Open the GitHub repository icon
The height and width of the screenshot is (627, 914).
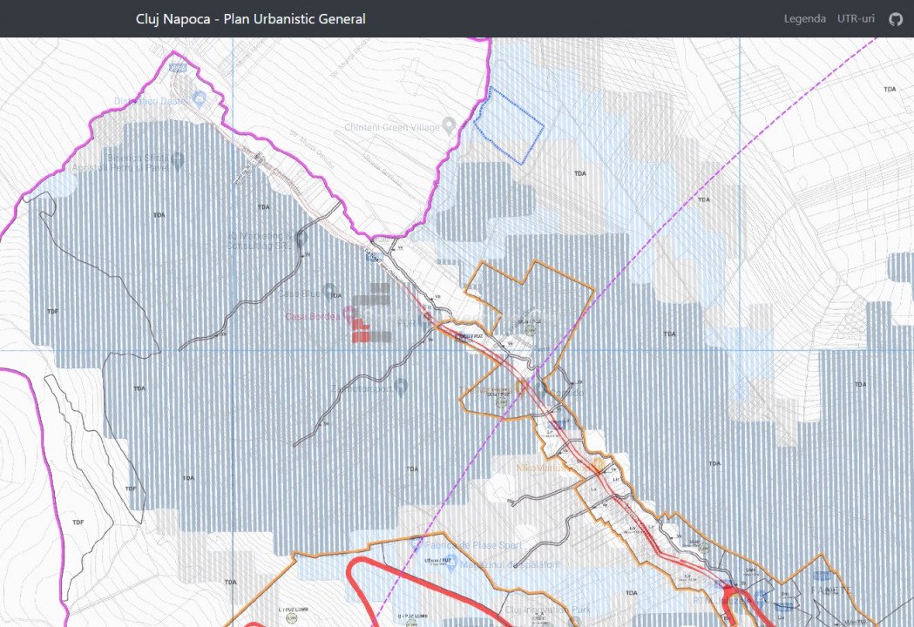[896, 19]
